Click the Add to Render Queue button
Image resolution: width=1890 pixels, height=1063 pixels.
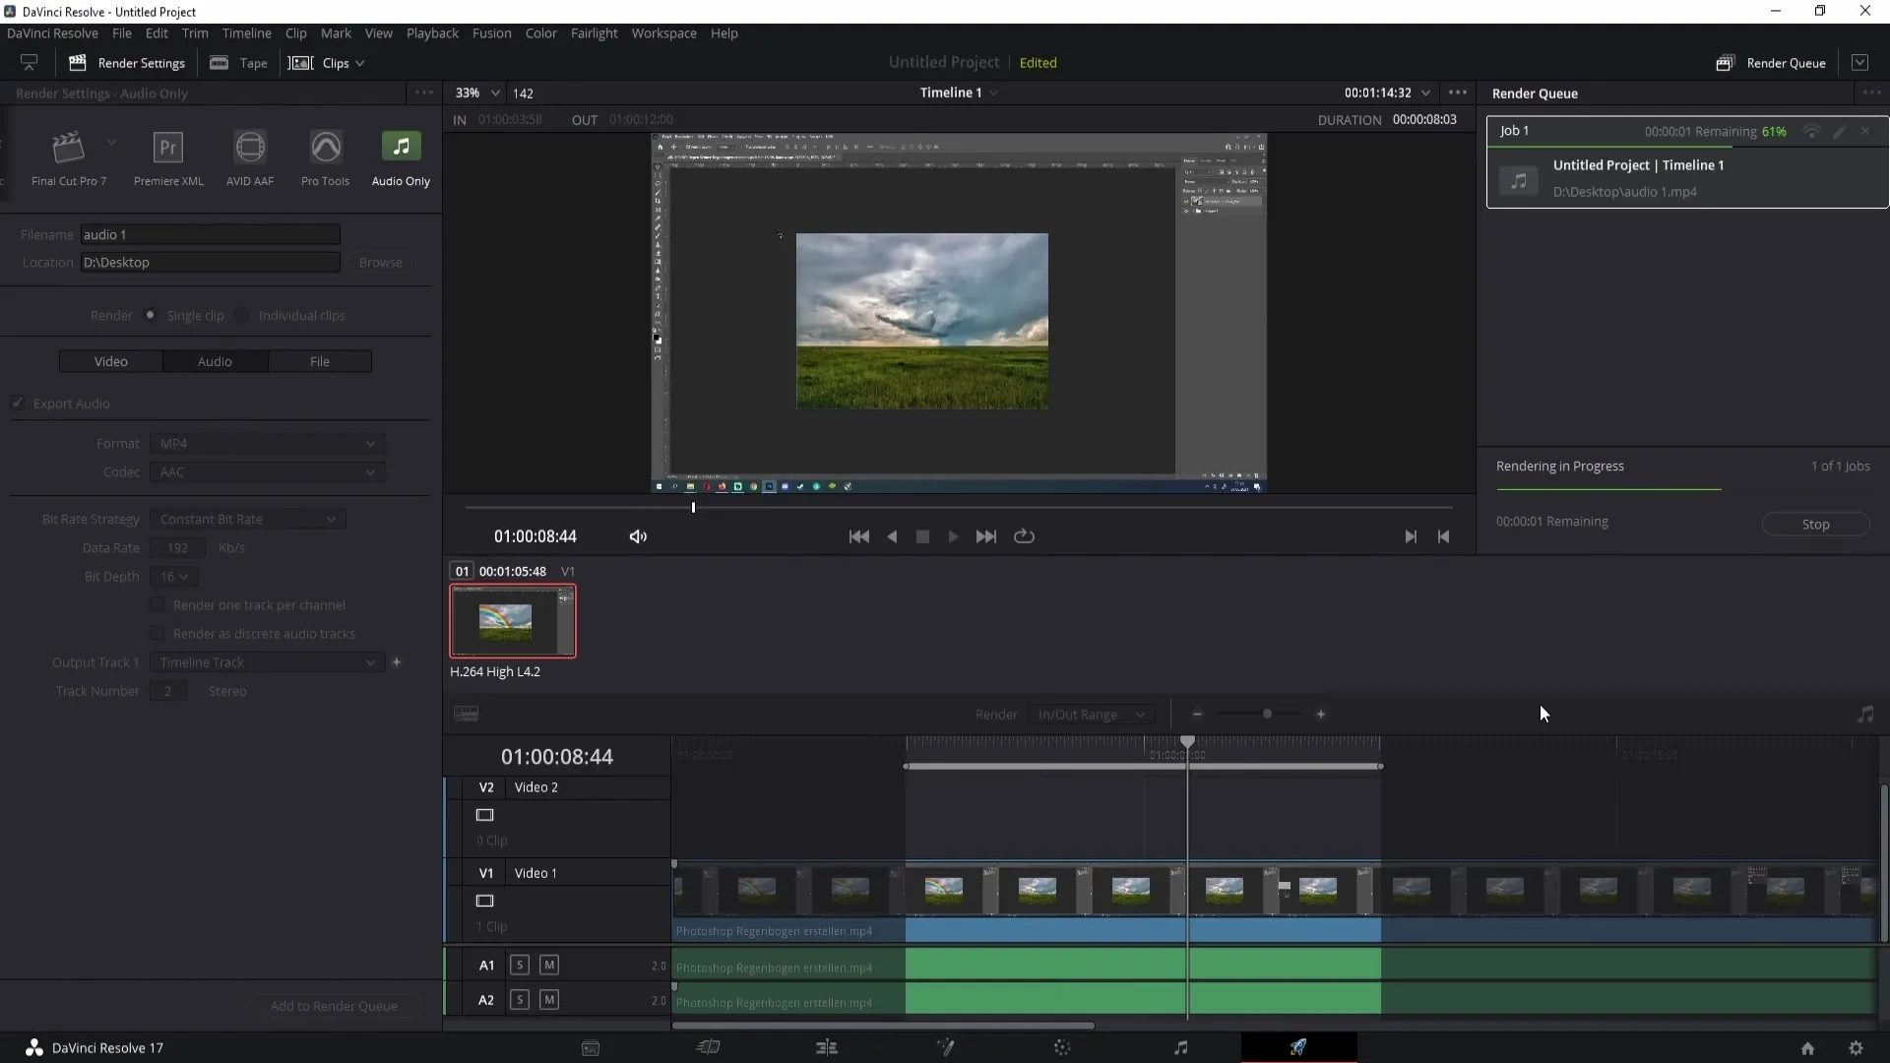[335, 1006]
